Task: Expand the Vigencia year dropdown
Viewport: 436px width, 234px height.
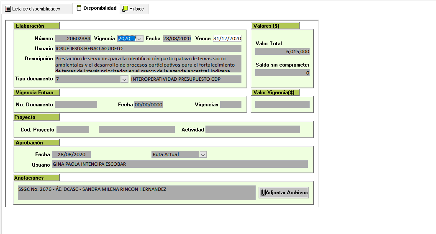Action: coord(140,39)
